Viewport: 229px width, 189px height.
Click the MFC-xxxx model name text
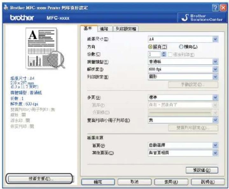tap(58, 18)
